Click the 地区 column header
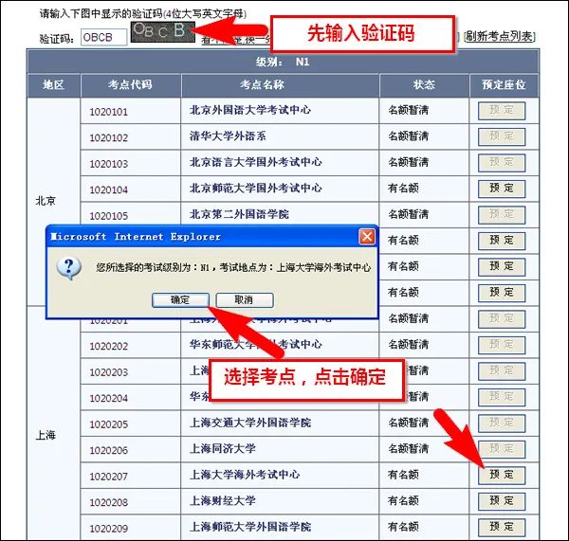 53,85
